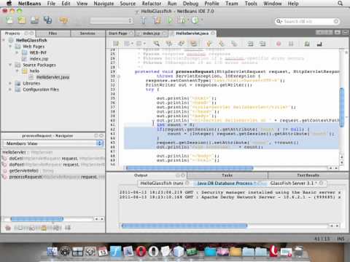
Task: Switch to the Services tab
Action: click(x=87, y=33)
